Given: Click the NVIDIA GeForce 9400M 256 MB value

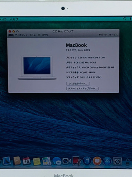Looking at the screenshot, I should point(98,67).
